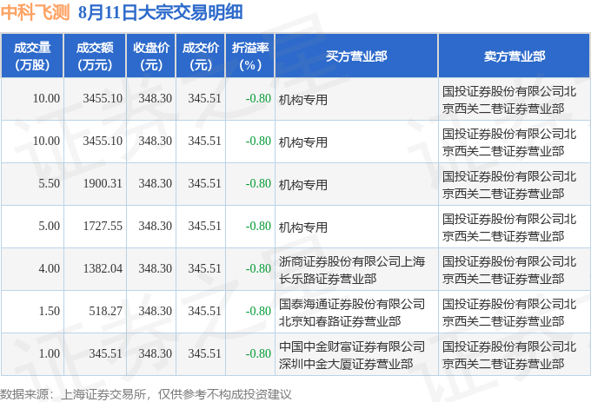The height and width of the screenshot is (402, 591).
Task: Select the 1727.55 transaction amount cell
Action: pos(95,227)
